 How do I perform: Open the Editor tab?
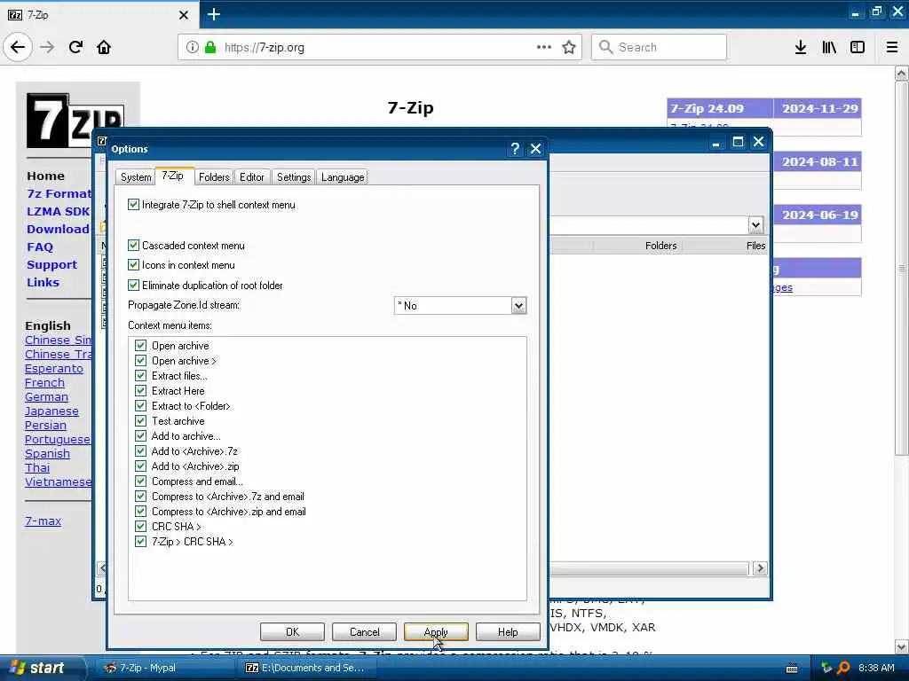tap(251, 177)
